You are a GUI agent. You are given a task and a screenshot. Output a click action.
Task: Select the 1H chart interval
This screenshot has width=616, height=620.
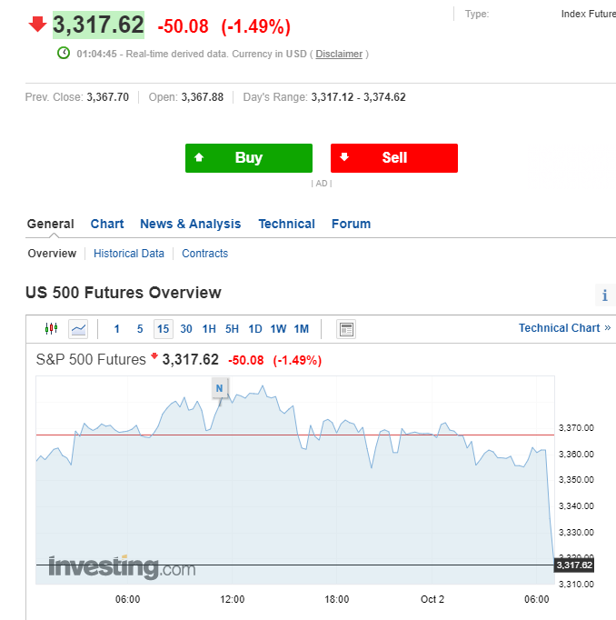click(x=209, y=329)
